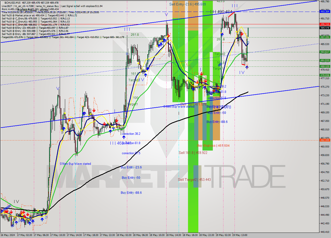
Task: Click the '16 May 2024' time axis label
Action: tap(8, 235)
